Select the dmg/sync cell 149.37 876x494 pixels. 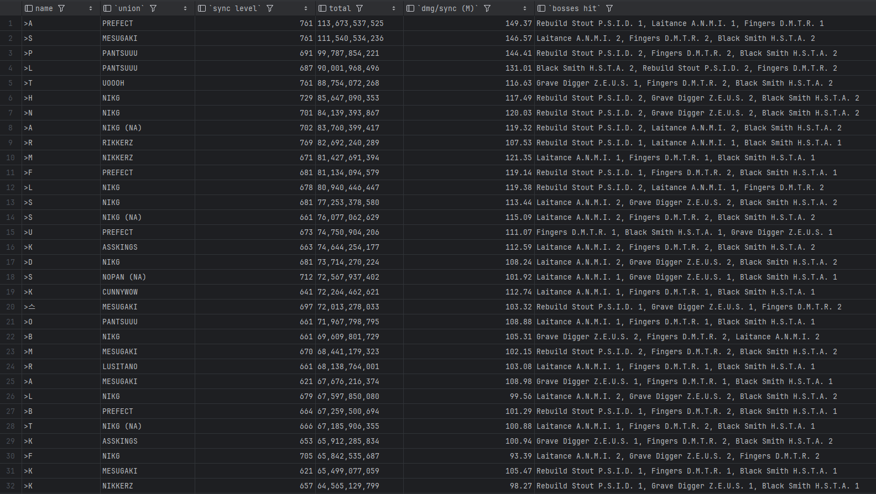click(469, 23)
